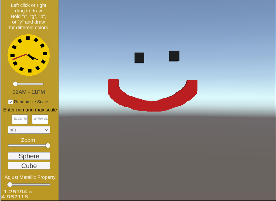Click the Zoom slider handle

(x=48, y=145)
